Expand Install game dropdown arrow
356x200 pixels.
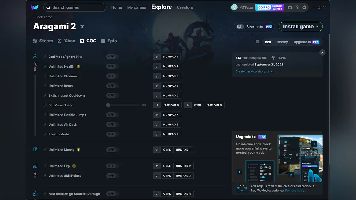tap(317, 27)
